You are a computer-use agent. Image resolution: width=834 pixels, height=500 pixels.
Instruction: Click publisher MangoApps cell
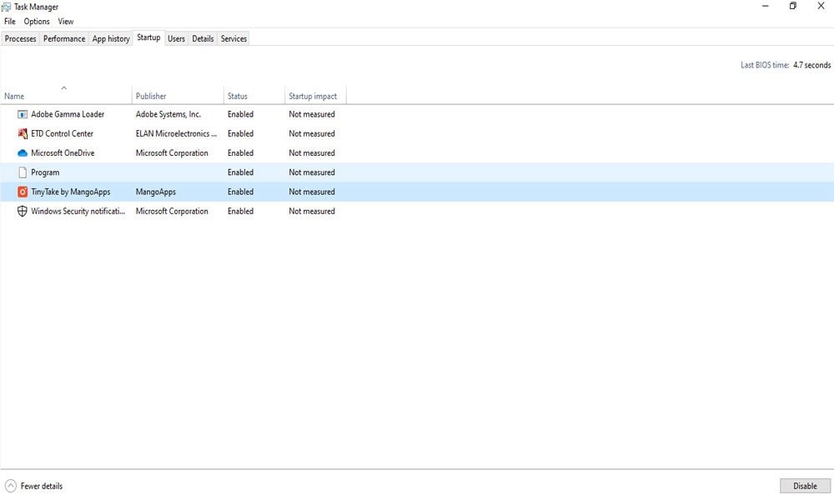pos(156,192)
